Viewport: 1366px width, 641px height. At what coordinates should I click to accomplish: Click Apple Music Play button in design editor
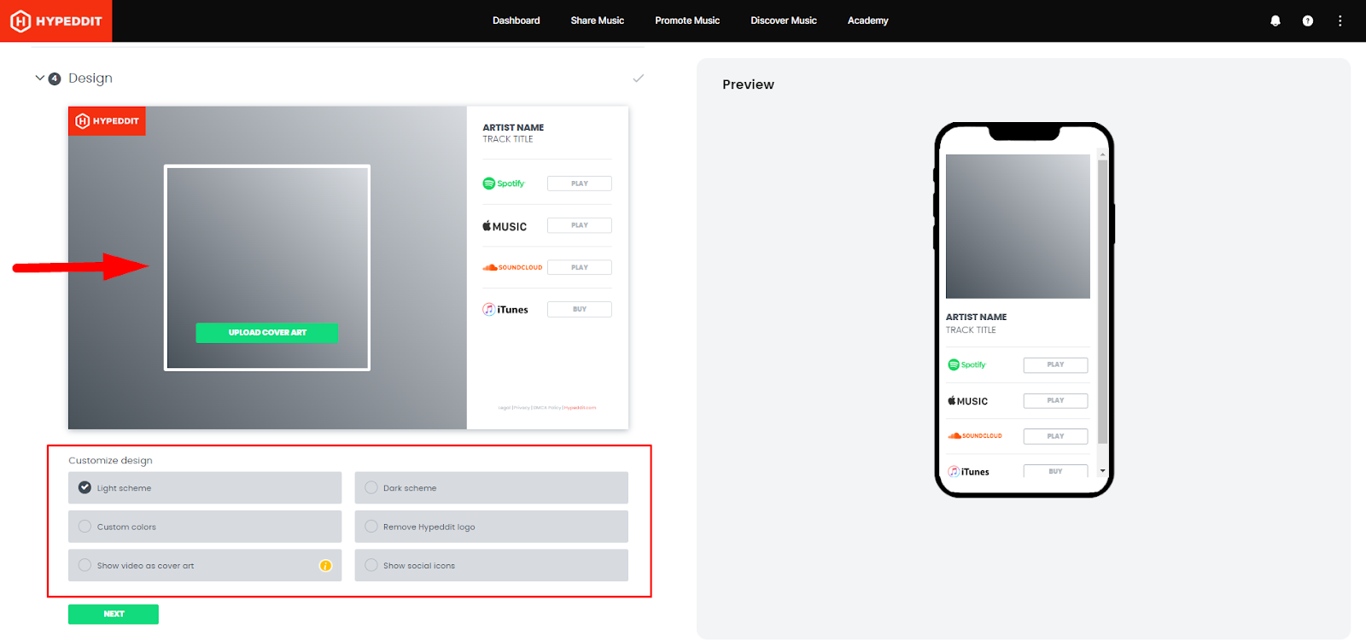[x=580, y=225]
